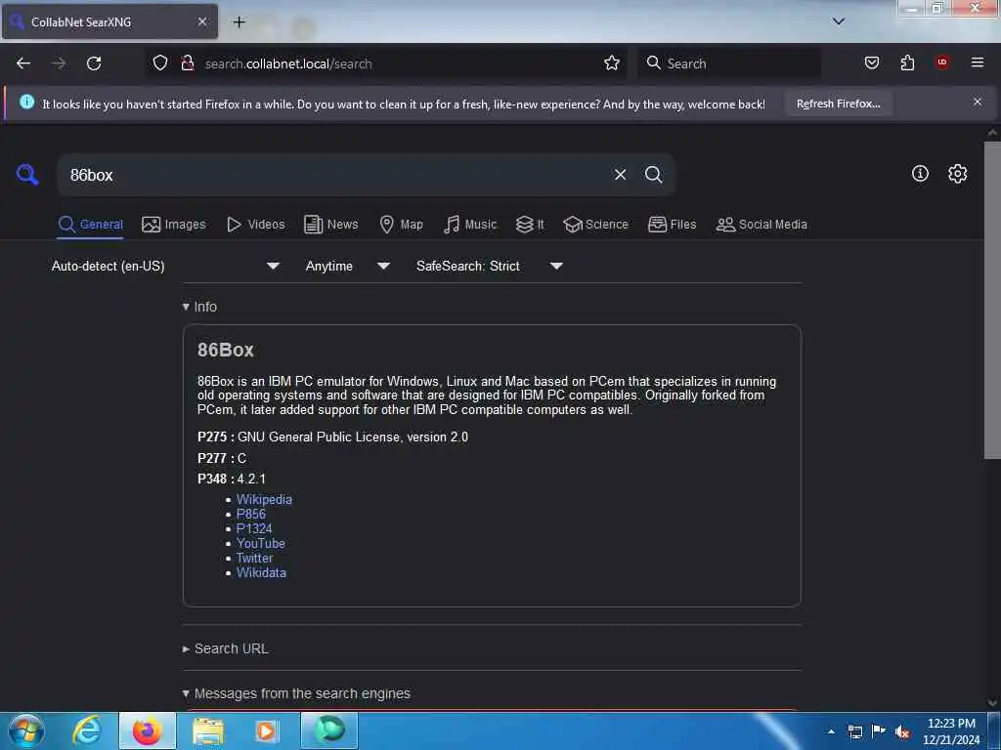The height and width of the screenshot is (750, 1001).
Task: Click the SearXNG magnifier logo
Action: 26,174
